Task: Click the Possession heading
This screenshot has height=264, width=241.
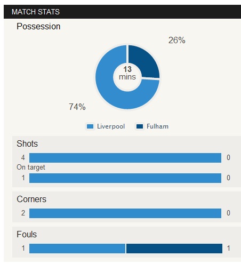Action: (38, 26)
